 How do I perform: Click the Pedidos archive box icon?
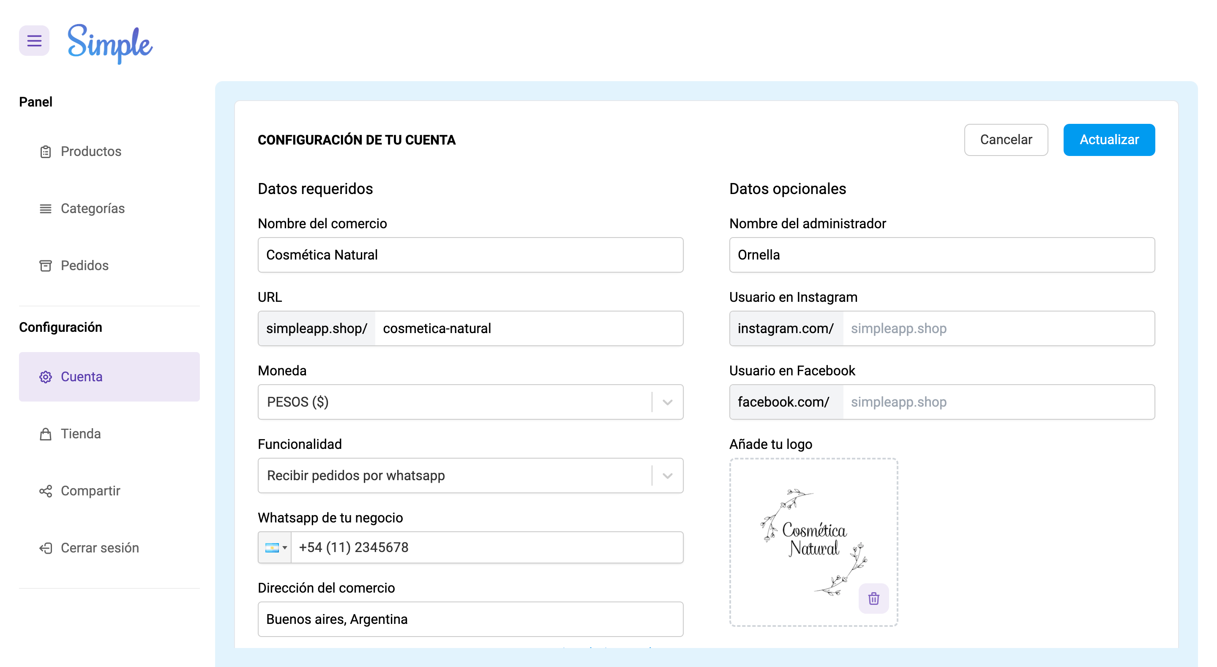point(45,266)
